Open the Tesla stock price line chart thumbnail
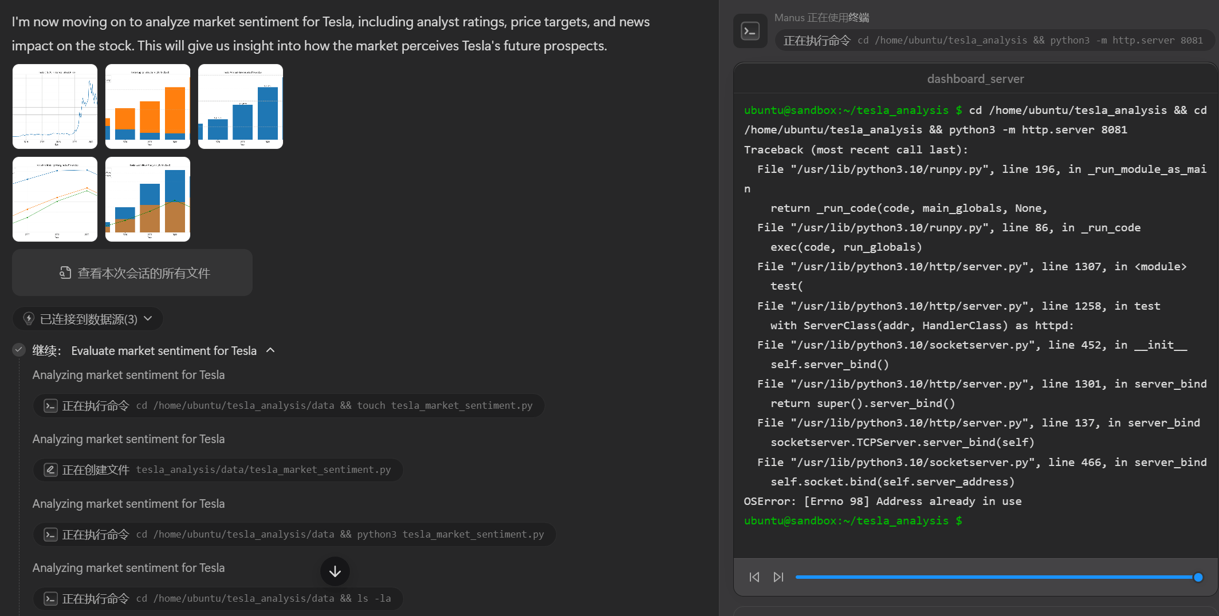 point(55,106)
